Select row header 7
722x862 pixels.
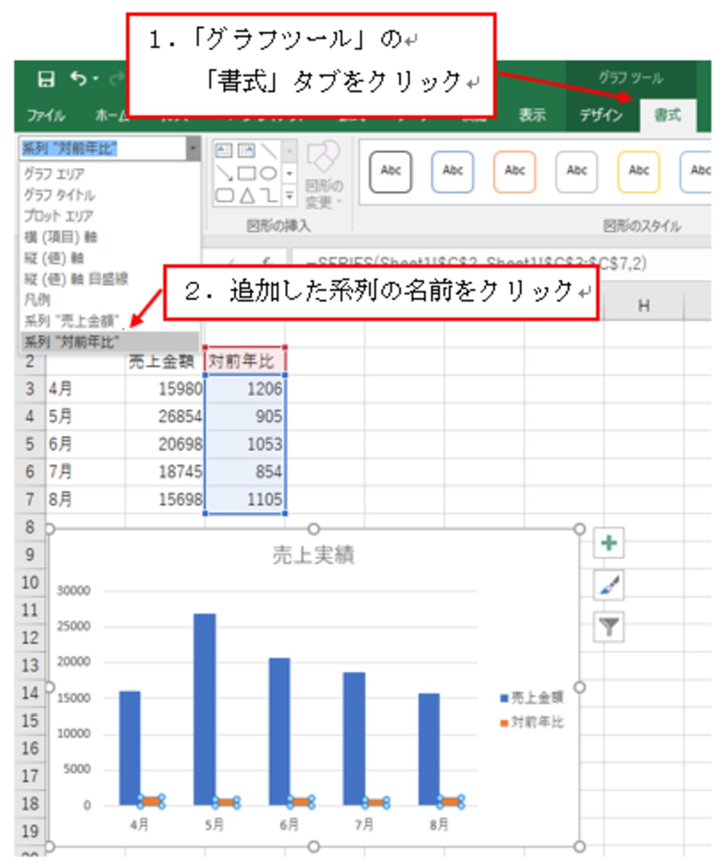[x=29, y=499]
